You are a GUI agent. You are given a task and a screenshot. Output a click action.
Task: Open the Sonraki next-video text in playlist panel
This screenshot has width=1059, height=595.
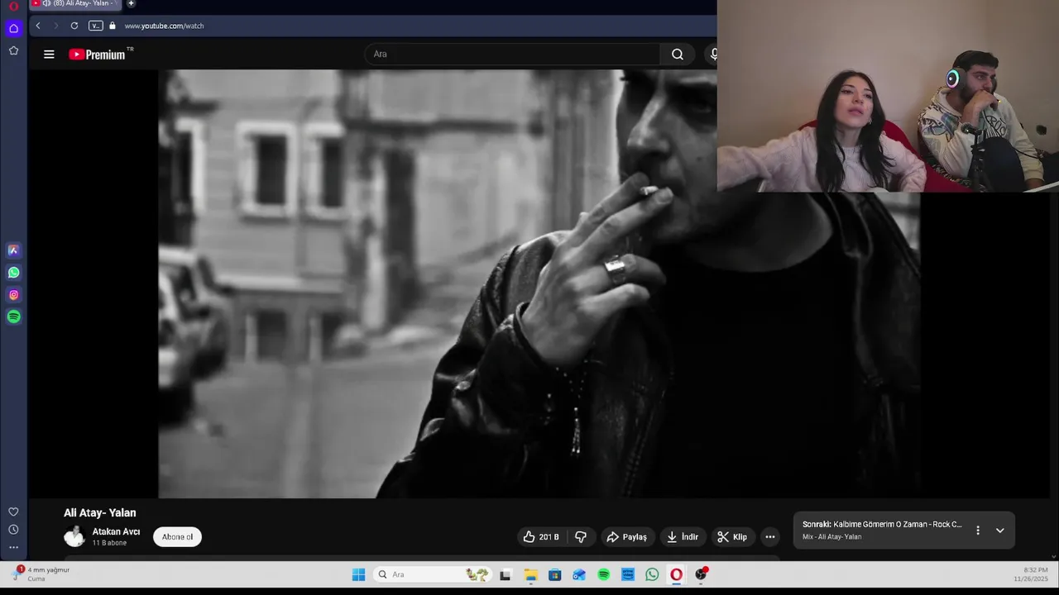click(882, 525)
